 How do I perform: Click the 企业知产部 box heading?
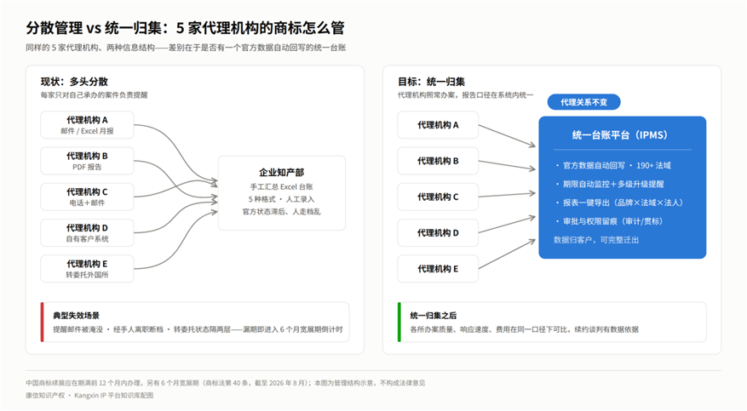(x=282, y=172)
